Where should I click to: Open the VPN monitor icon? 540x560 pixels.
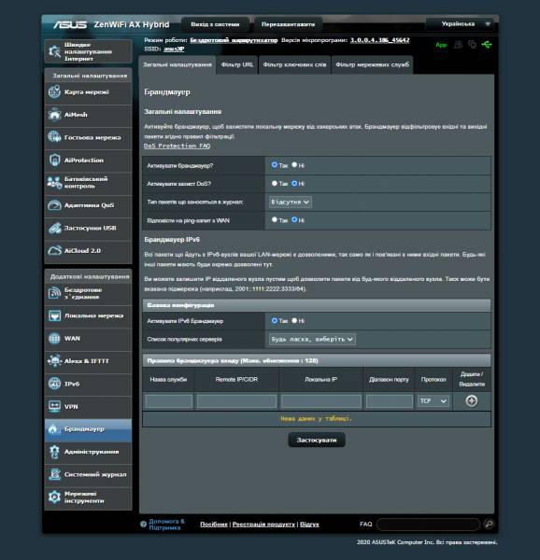pos(54,406)
